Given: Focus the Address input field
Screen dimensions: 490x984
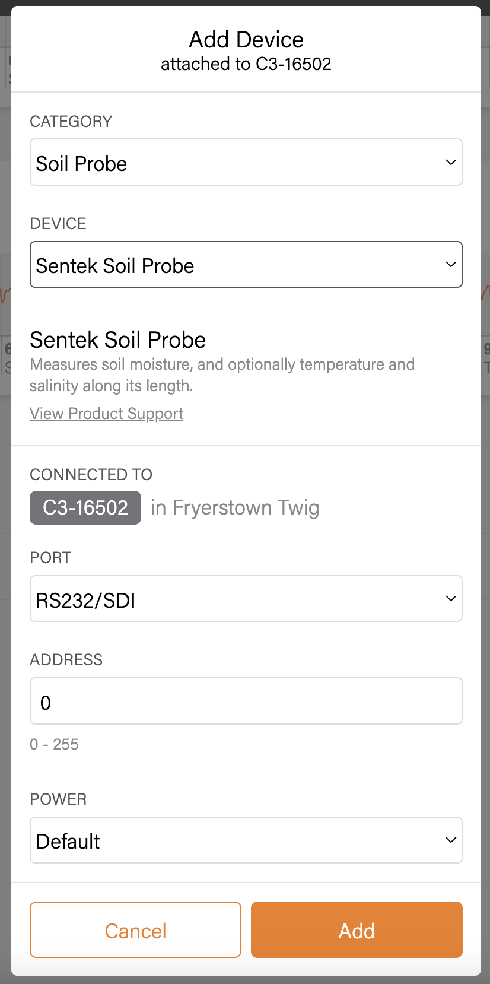Looking at the screenshot, I should 246,701.
